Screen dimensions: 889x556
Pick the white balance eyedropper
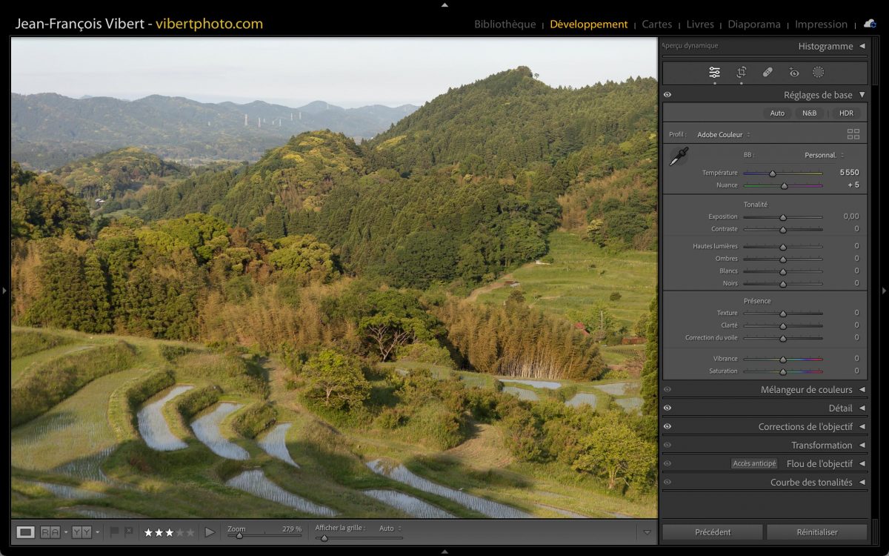pos(679,156)
